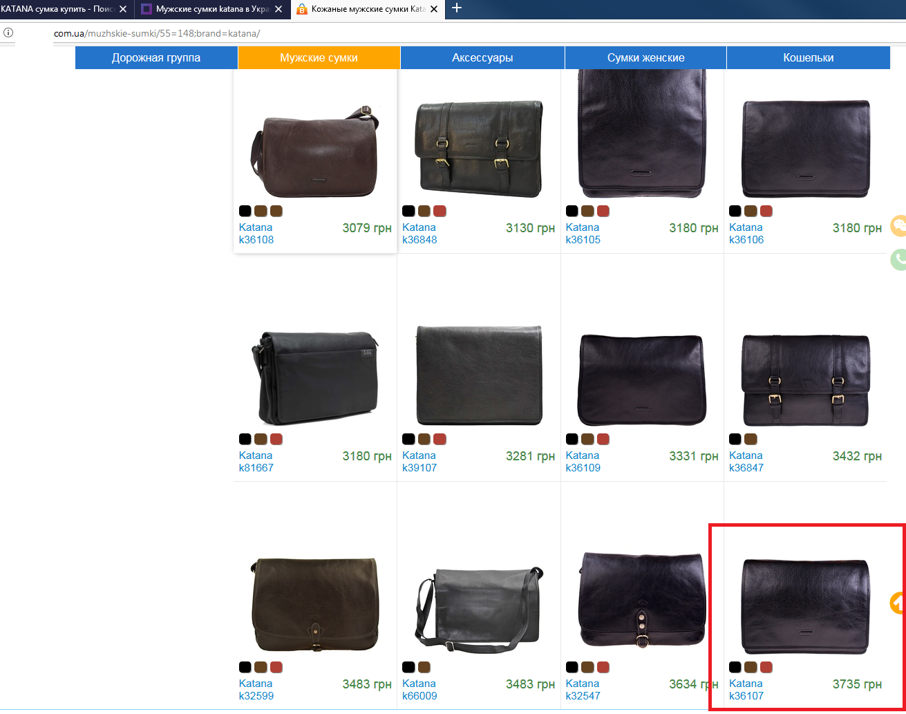Open the k36847 bag image
This screenshot has height=714, width=906.
[x=806, y=379]
